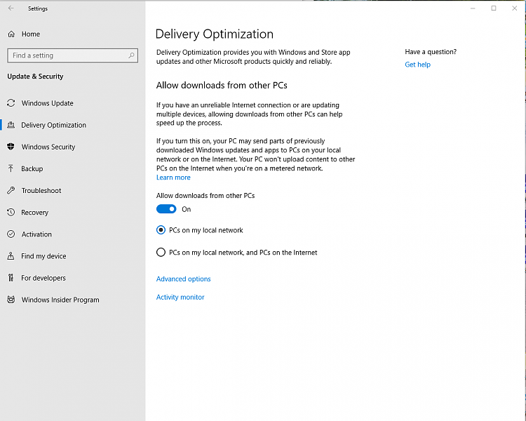Click the Find my device icon

[x=11, y=256]
